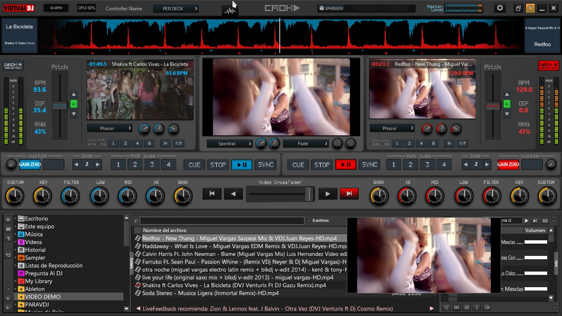Expand the My Library tree node
562x316 pixels.
click(x=16, y=281)
